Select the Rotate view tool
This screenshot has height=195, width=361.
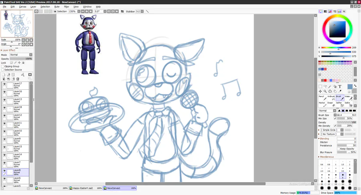pos(330,91)
